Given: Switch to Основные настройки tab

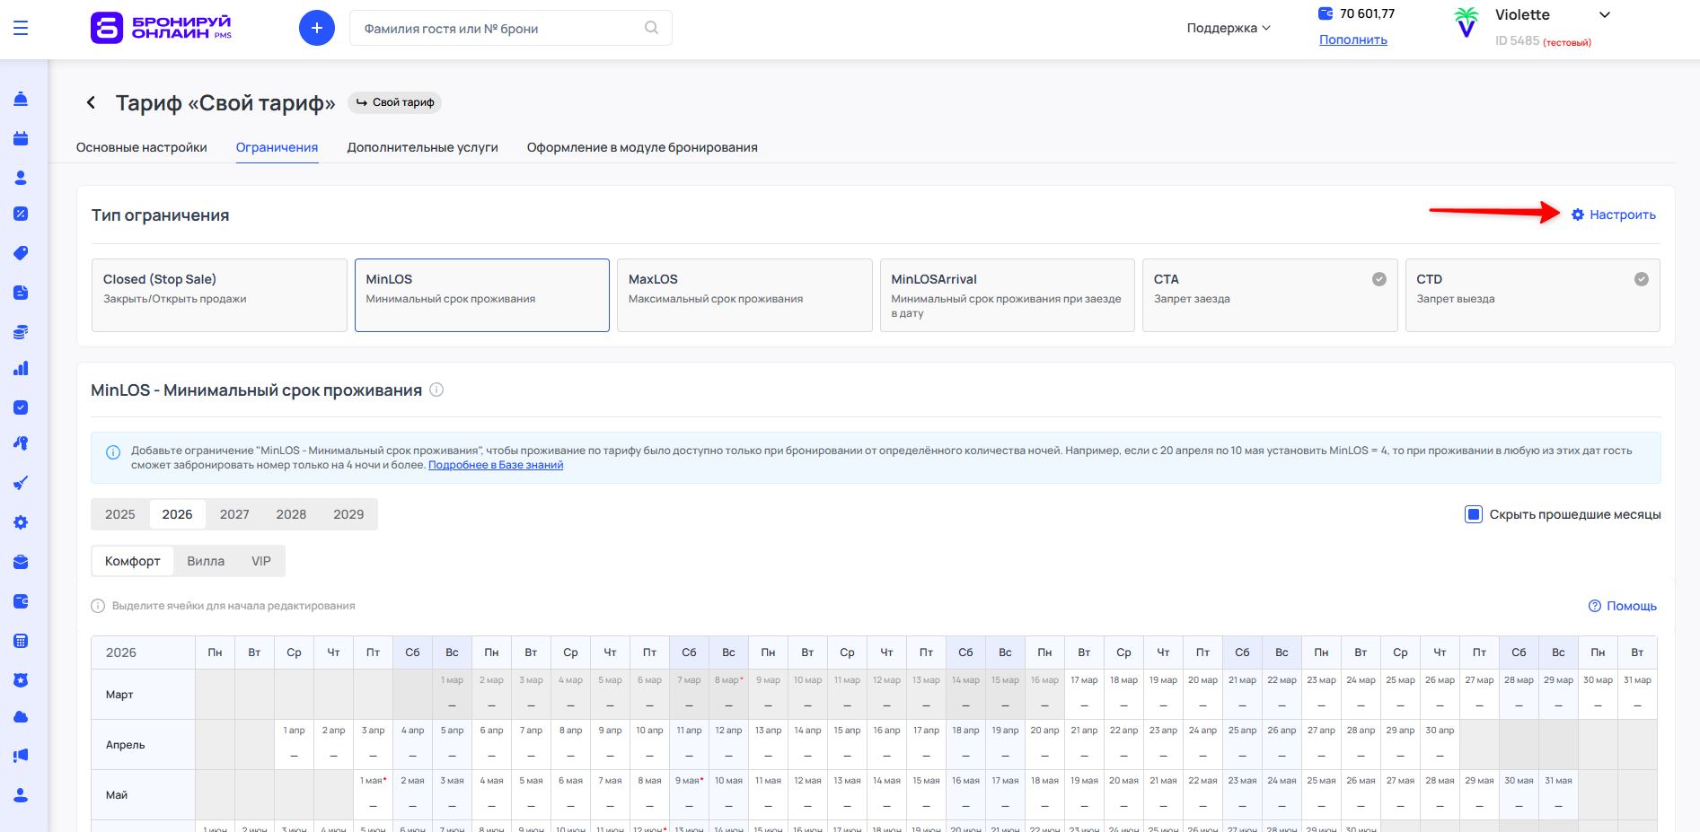Looking at the screenshot, I should tap(142, 147).
